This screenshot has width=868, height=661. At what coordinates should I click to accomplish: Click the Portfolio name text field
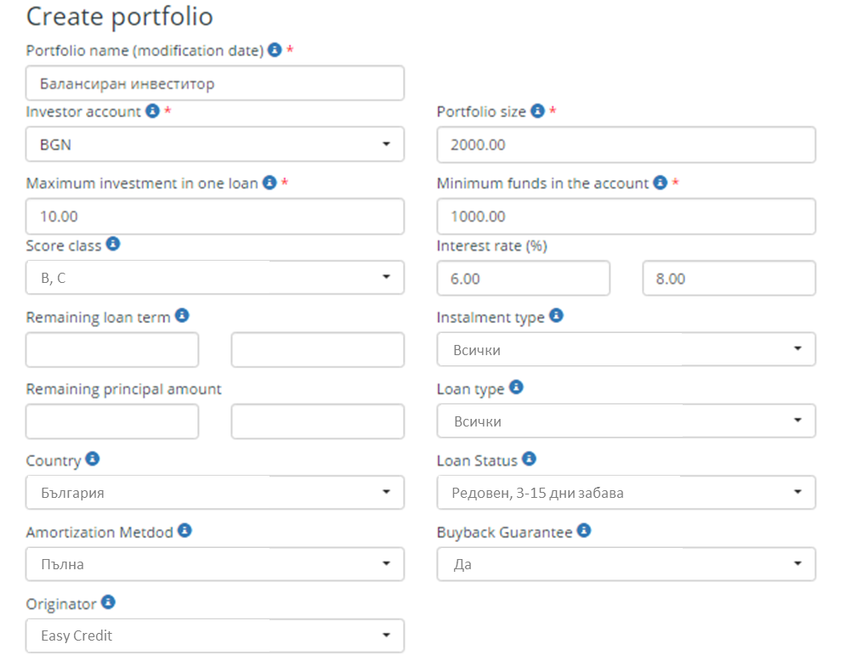[x=215, y=84]
